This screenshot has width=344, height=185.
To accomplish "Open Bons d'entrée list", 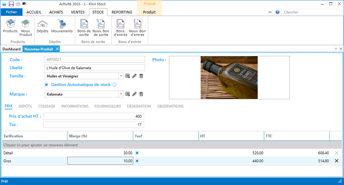I will click(120, 28).
